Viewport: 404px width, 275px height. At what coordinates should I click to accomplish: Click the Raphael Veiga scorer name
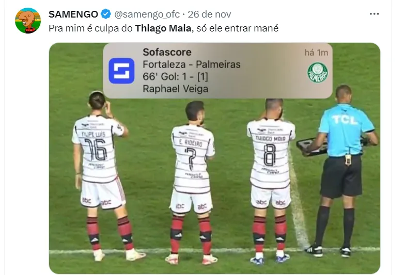(x=175, y=89)
